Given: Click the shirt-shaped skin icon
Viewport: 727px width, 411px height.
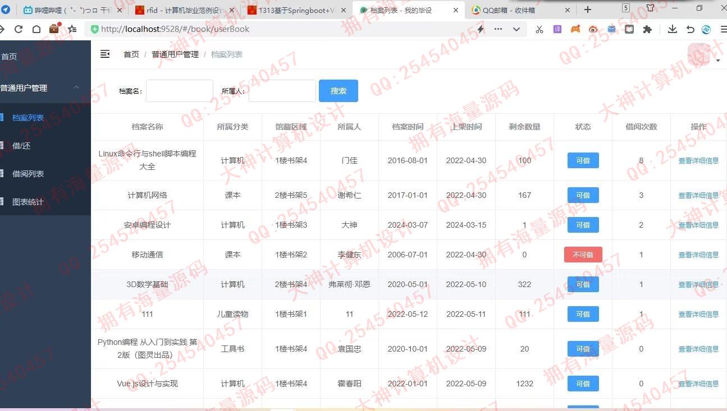Looking at the screenshot, I should tap(651, 8).
